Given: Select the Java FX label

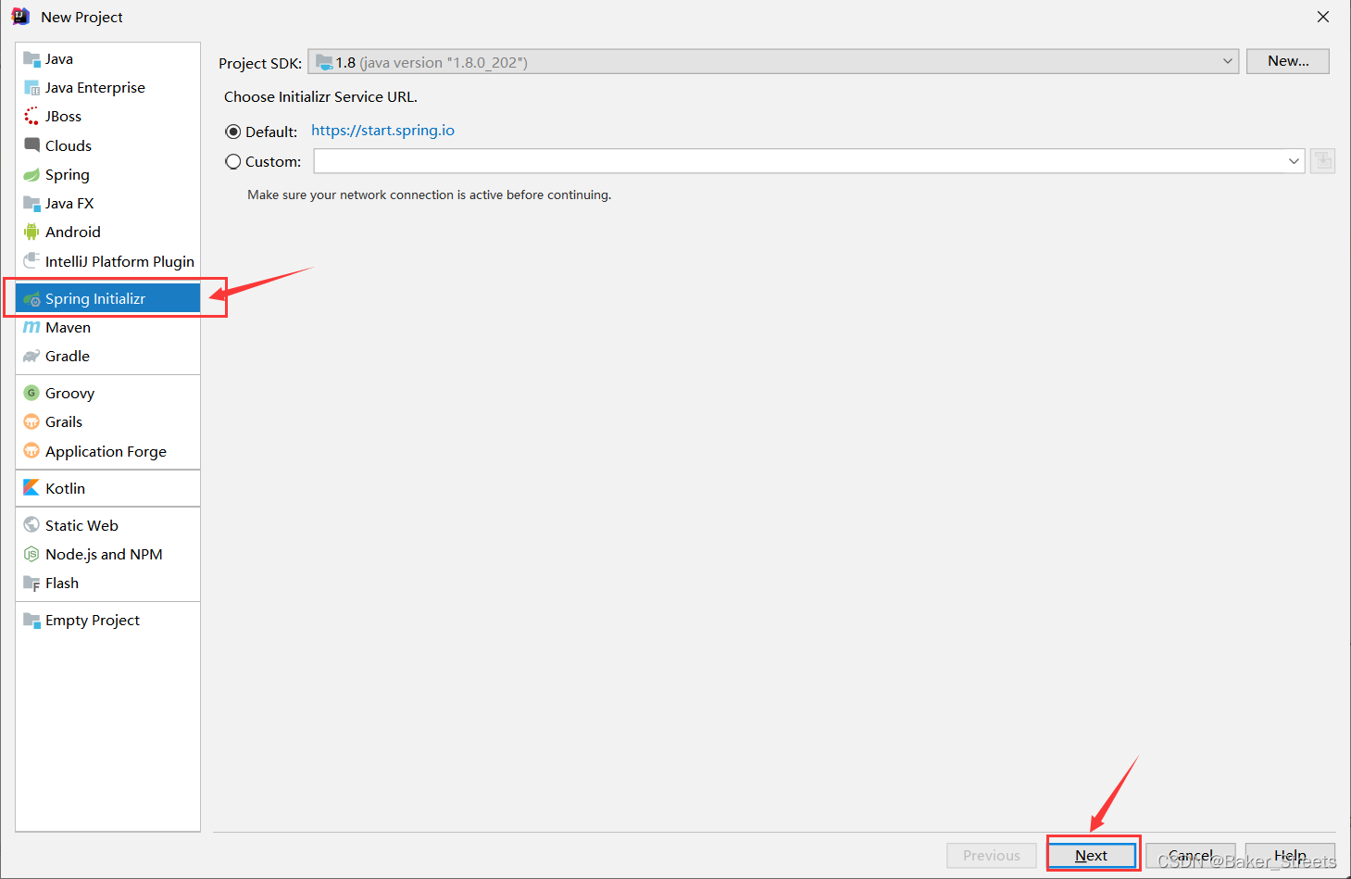Looking at the screenshot, I should click(69, 204).
